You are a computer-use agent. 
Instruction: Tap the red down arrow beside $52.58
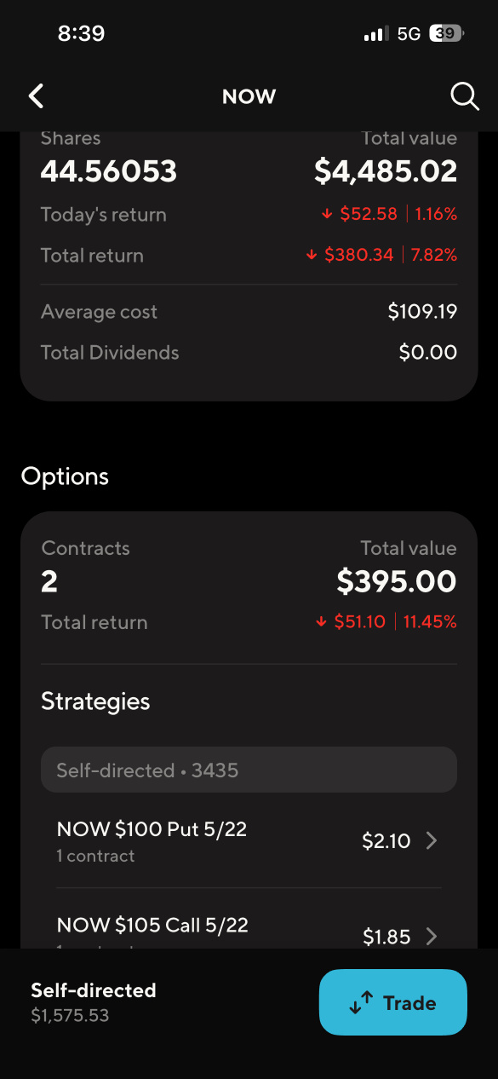(x=326, y=215)
